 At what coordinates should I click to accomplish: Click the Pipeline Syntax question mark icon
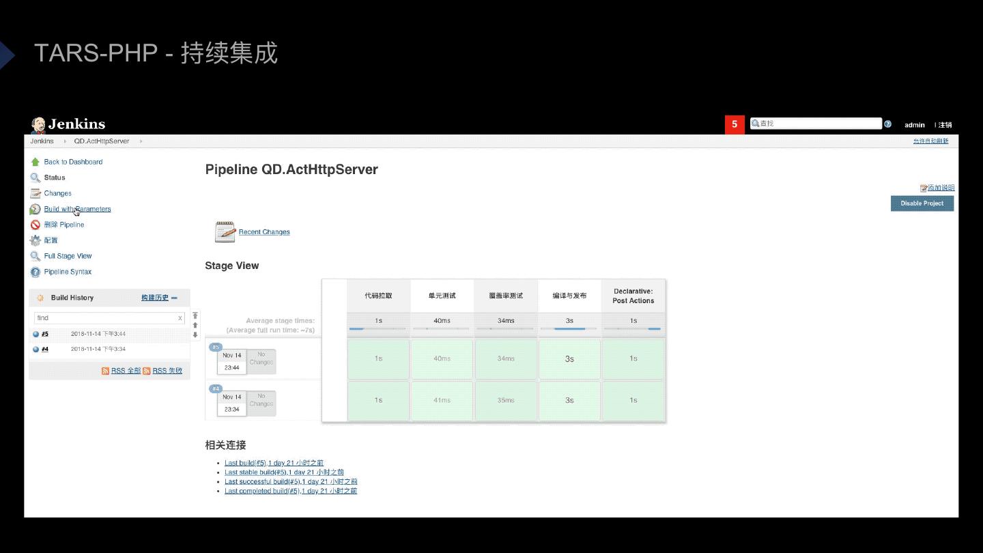pyautogui.click(x=35, y=272)
